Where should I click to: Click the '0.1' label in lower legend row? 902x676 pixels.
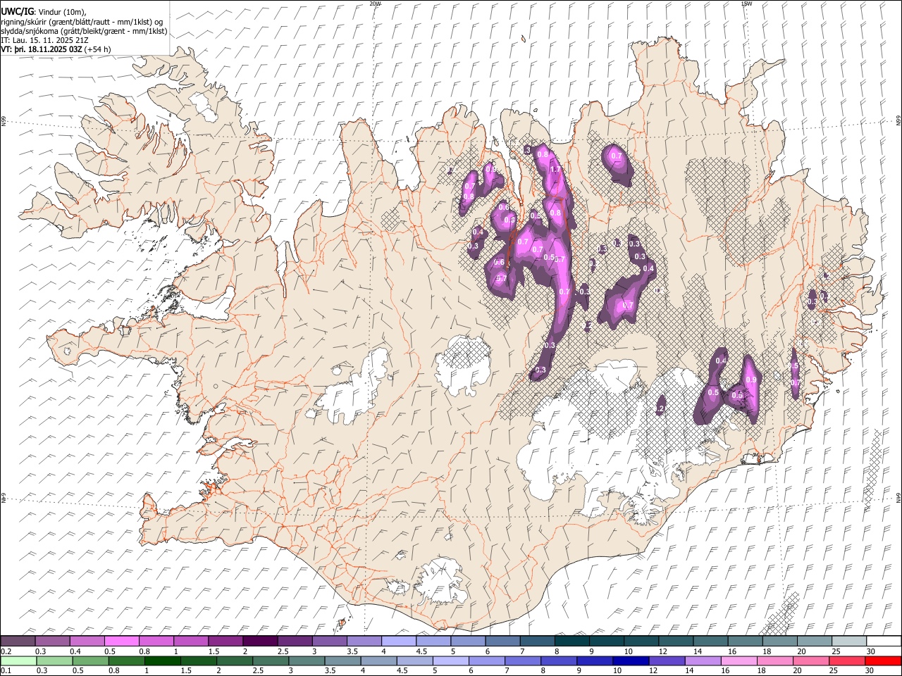click(x=6, y=670)
